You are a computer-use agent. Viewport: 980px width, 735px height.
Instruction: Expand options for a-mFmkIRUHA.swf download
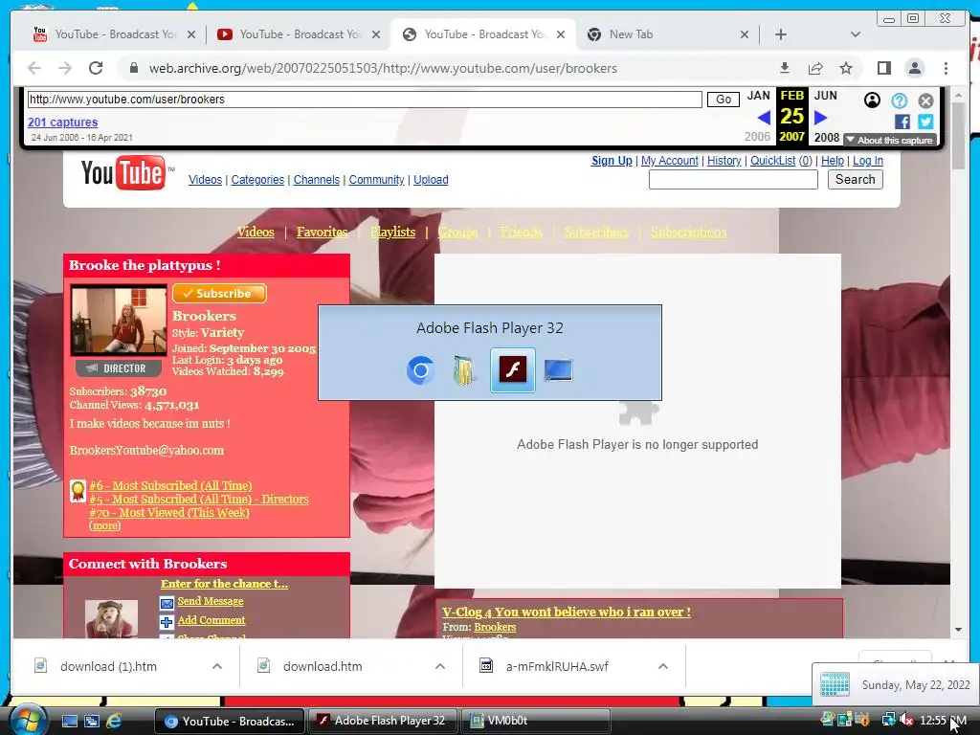point(663,666)
